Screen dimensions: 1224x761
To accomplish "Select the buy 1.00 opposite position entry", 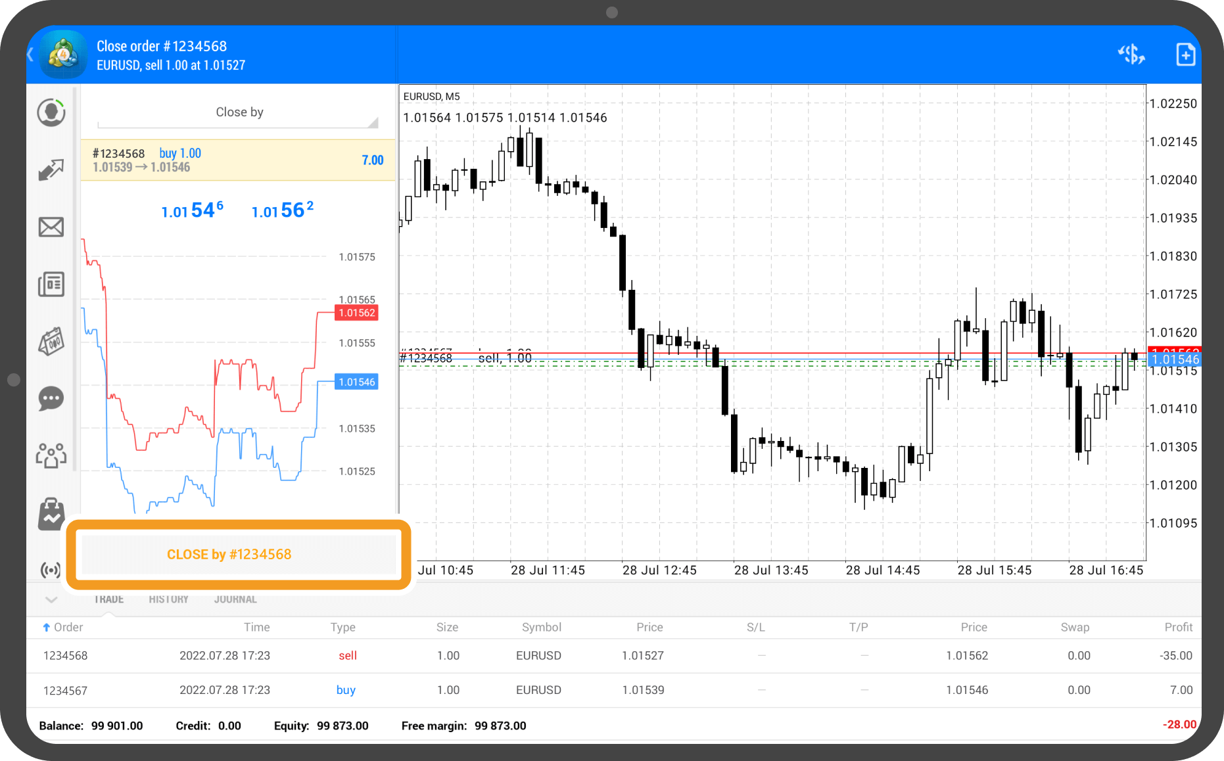I will coord(238,160).
